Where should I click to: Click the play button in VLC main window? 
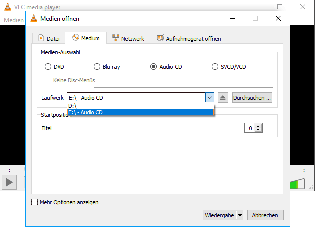9,182
